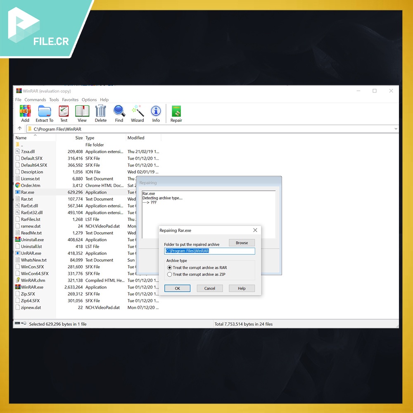Click the Test archive icon
This screenshot has width=413, height=413.
pyautogui.click(x=64, y=112)
